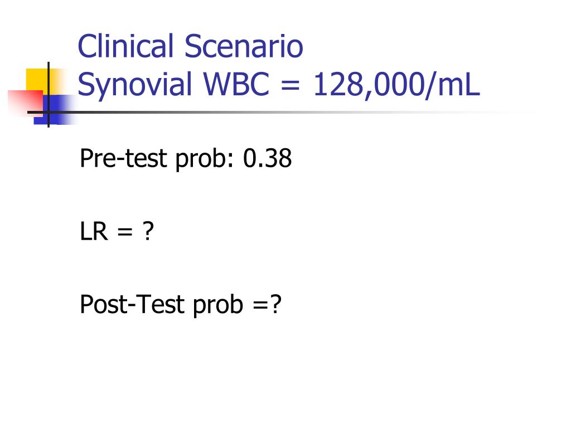Click the question mark after Post-Test prob
Image resolution: width=571 pixels, height=428 pixels.
pos(275,304)
